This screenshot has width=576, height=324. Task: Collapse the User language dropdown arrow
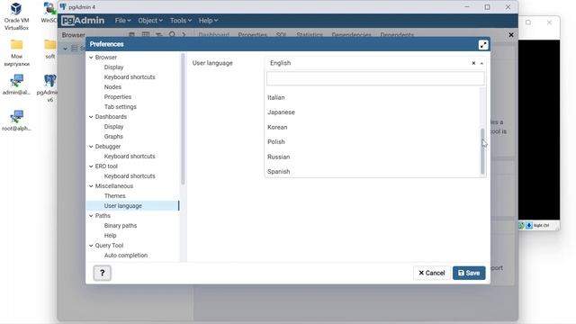[x=481, y=63]
